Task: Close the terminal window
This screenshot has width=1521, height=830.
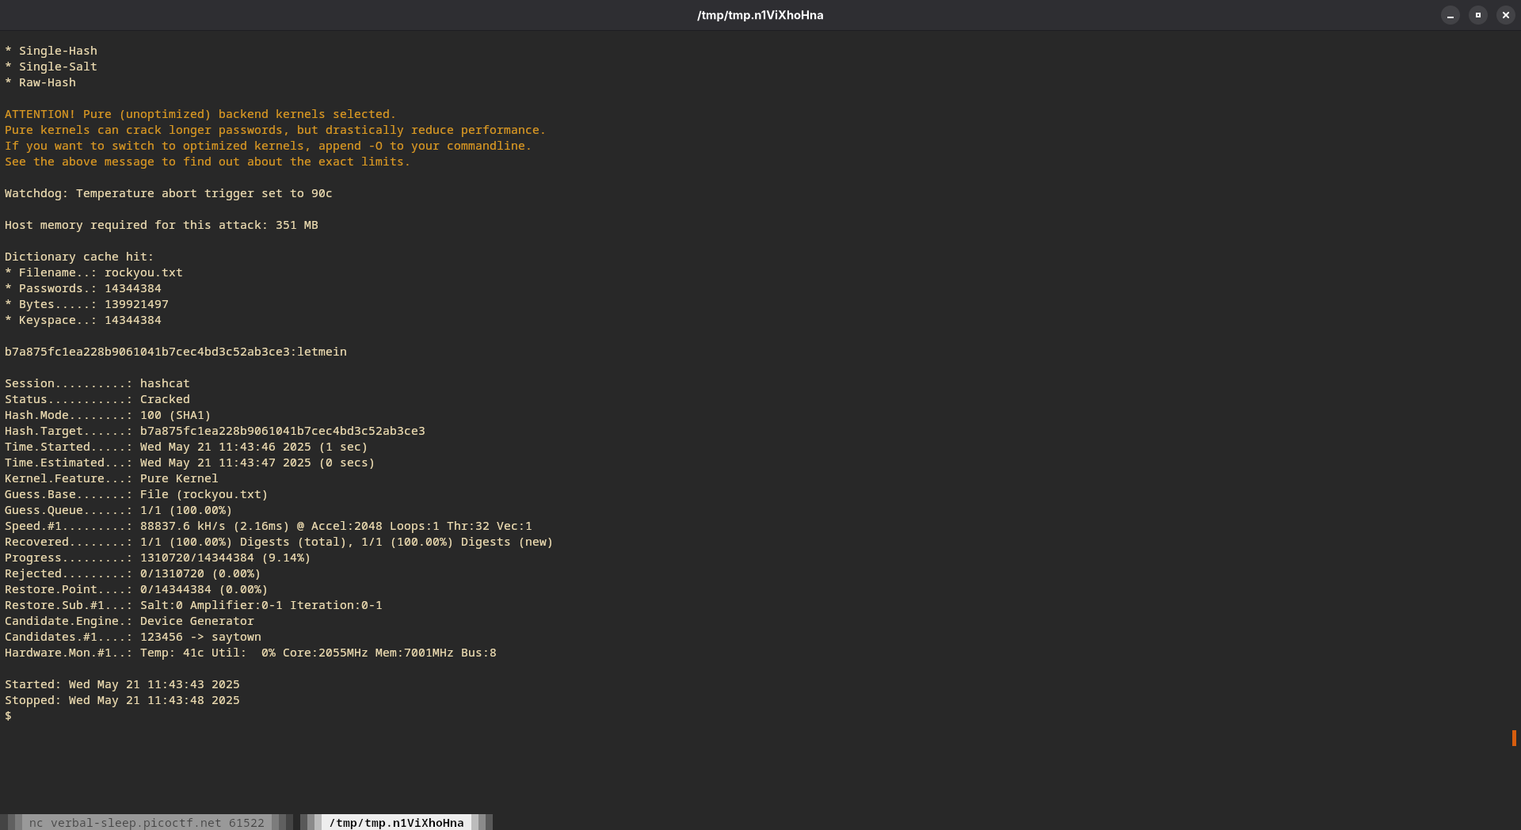Action: [x=1505, y=15]
